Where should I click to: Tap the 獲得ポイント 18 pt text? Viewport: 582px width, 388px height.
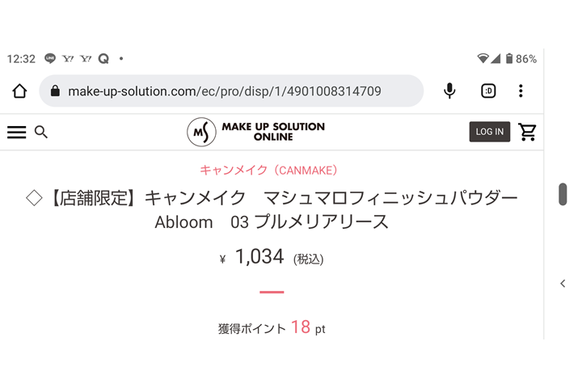pyautogui.click(x=272, y=328)
